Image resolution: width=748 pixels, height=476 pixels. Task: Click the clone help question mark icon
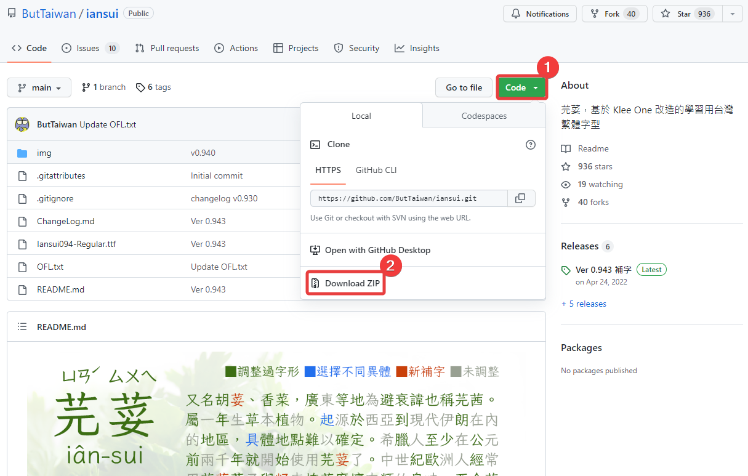[531, 145]
